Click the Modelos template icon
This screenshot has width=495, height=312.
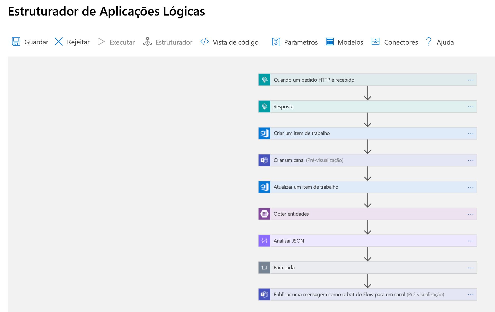coord(330,42)
